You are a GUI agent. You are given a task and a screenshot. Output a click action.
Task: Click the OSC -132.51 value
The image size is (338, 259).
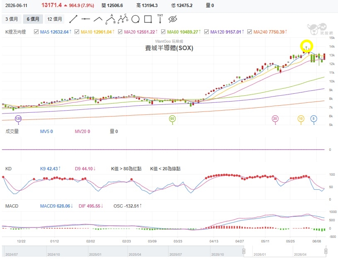[128, 206]
